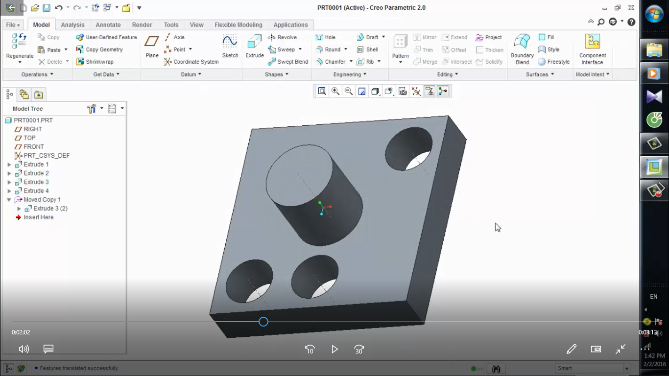Open the Operations group dropdown
The image size is (669, 376).
(37, 74)
